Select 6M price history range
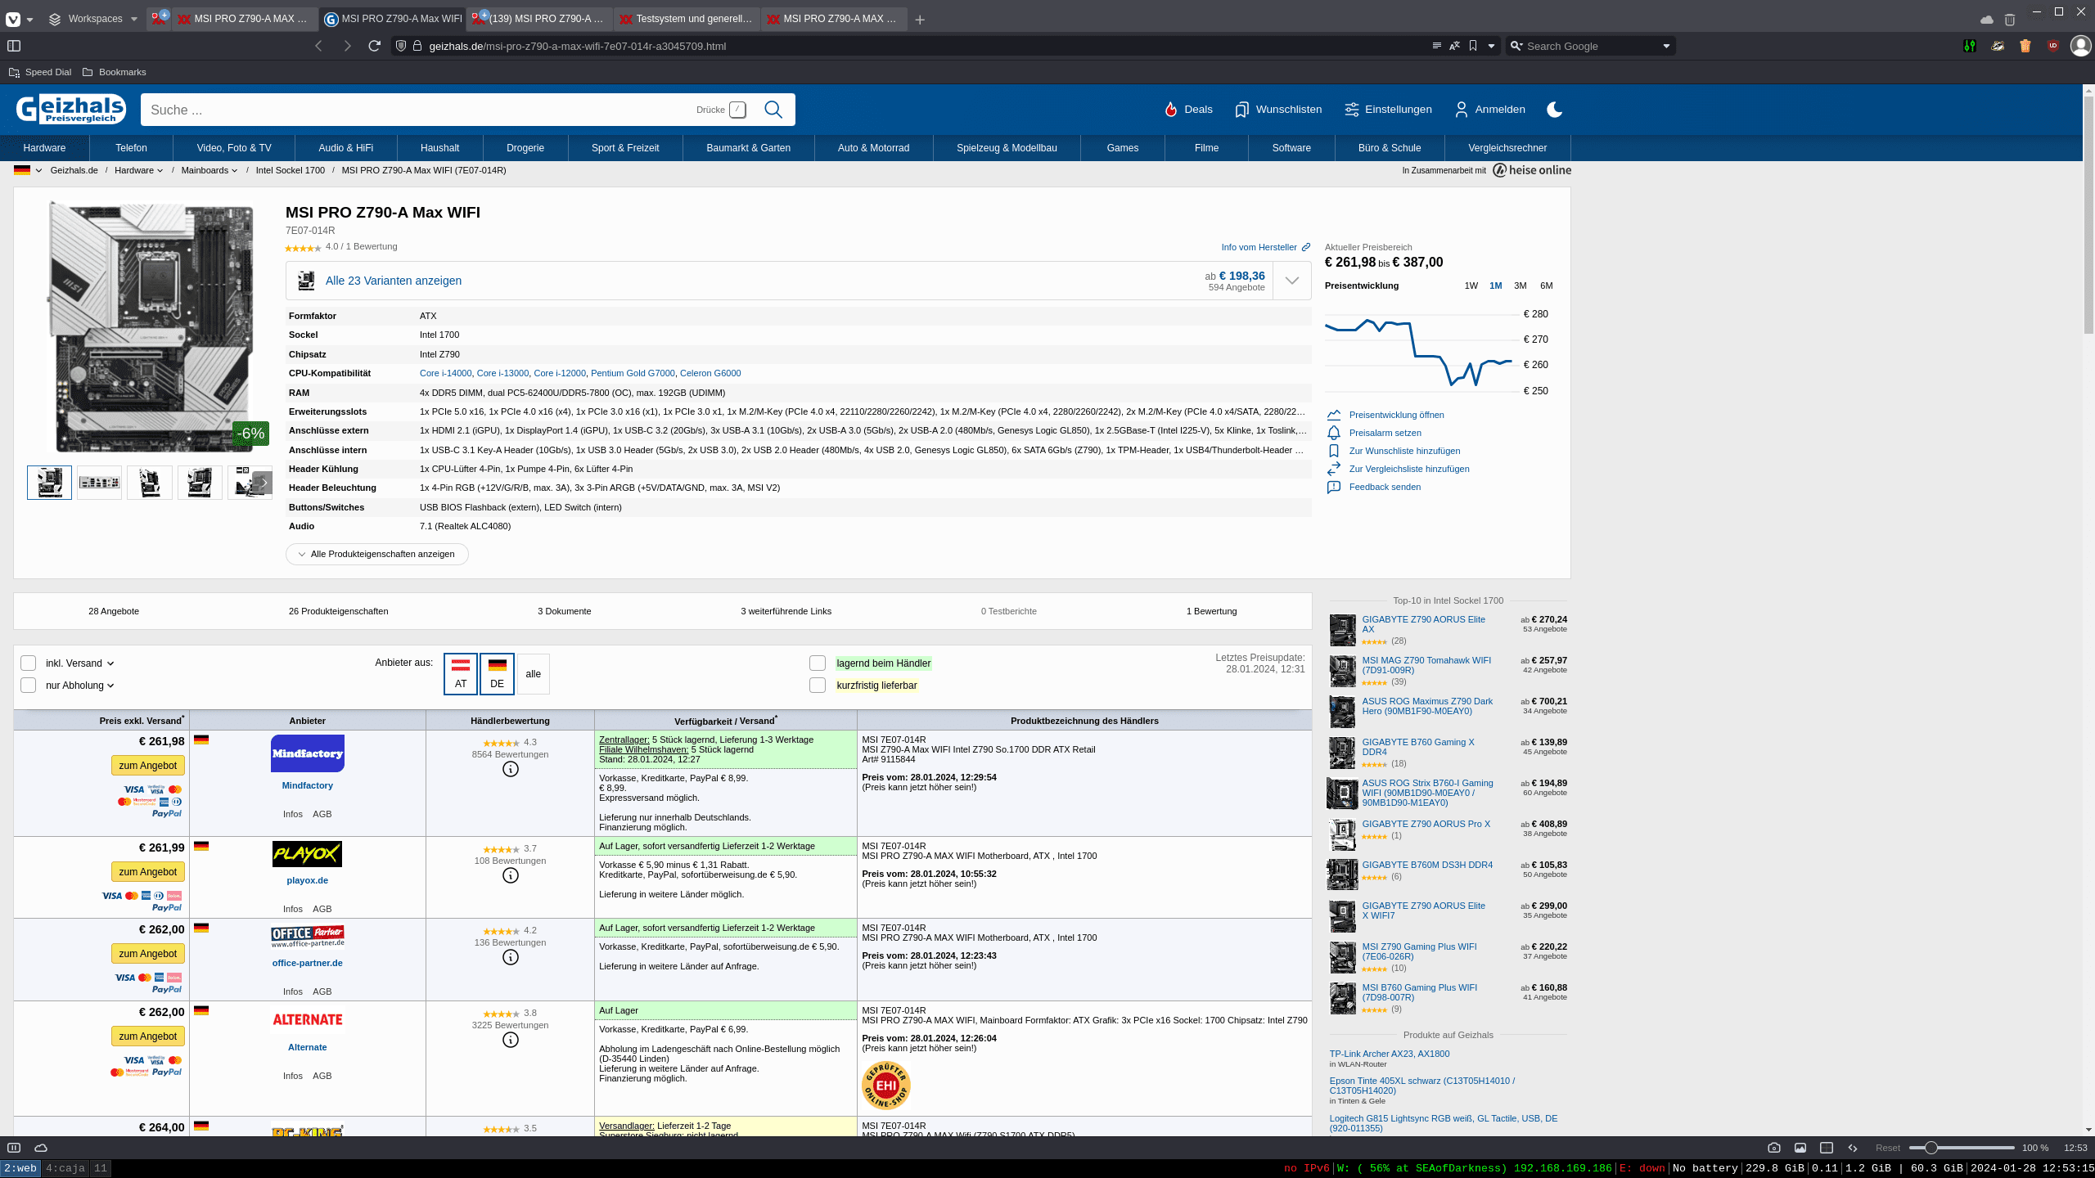 (x=1547, y=286)
